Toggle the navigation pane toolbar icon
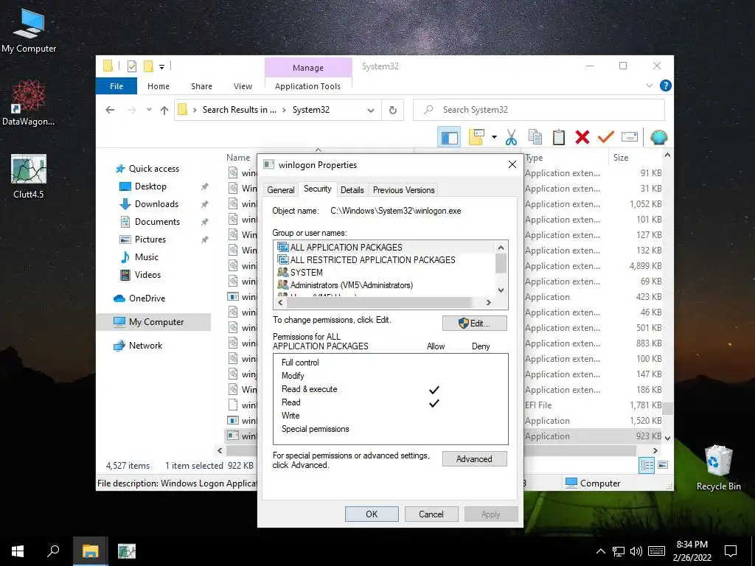This screenshot has width=755, height=566. pos(449,138)
